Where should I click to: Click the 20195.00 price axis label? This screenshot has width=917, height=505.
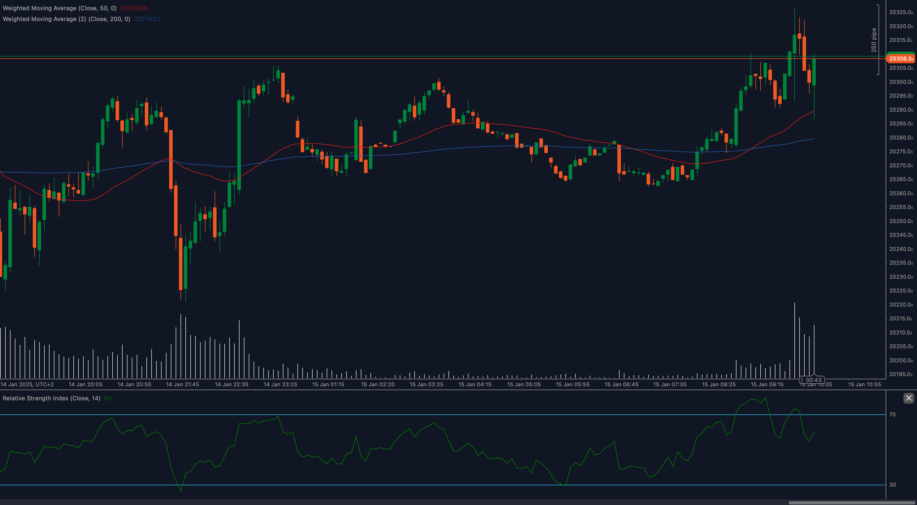point(901,374)
